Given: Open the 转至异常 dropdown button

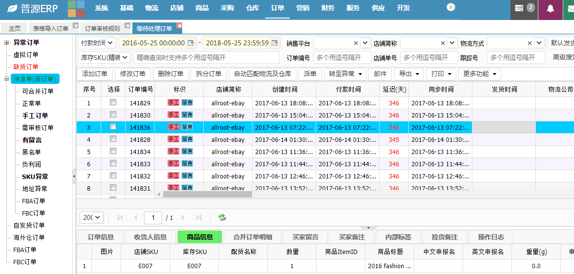Looking at the screenshot, I should click(x=345, y=74).
